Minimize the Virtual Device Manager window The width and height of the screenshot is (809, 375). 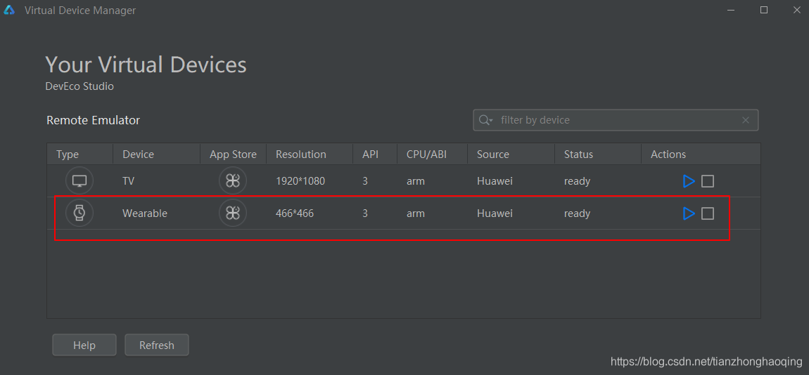pyautogui.click(x=731, y=10)
